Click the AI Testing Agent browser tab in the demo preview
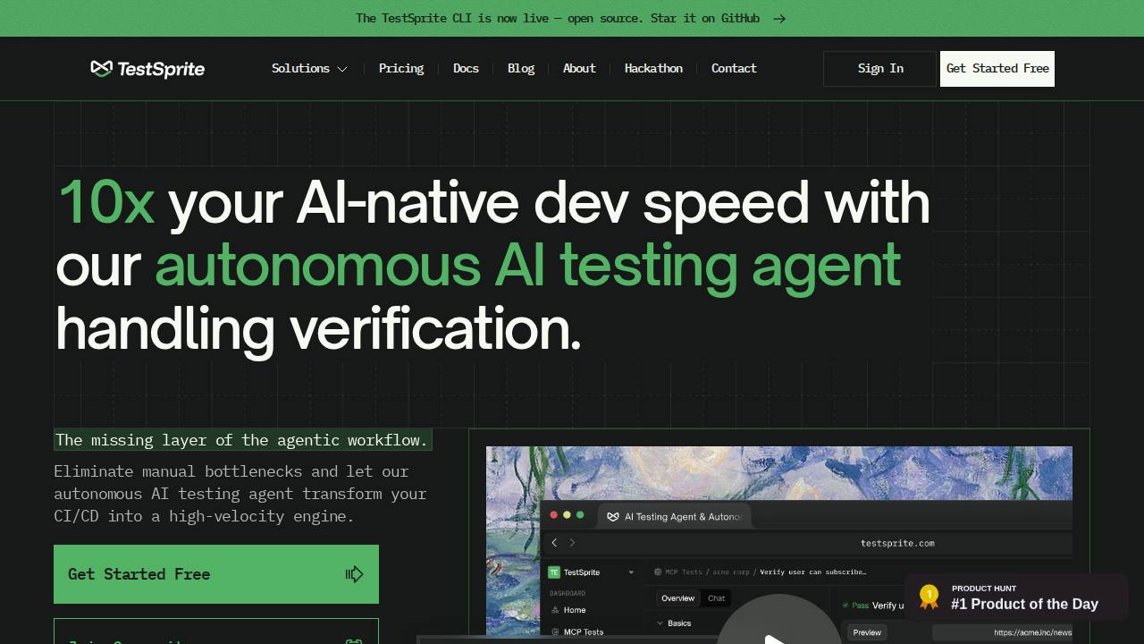Screen dimensions: 1144x644 [x=675, y=517]
